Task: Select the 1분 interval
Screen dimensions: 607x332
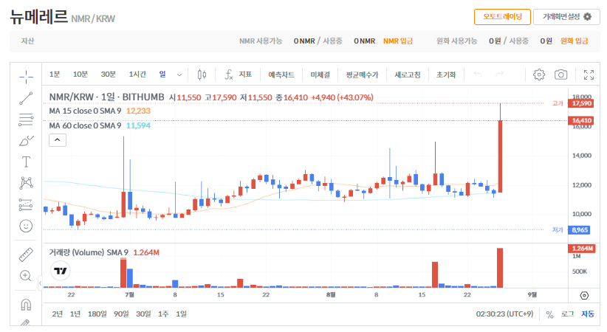Action: 55,75
